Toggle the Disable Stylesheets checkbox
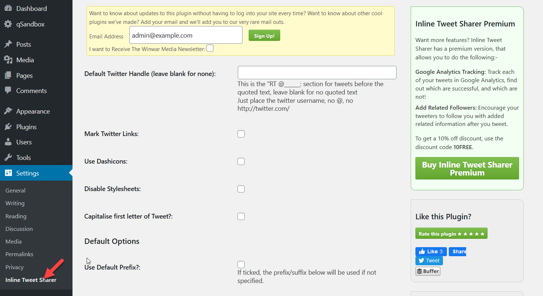The width and height of the screenshot is (543, 296). (x=241, y=189)
